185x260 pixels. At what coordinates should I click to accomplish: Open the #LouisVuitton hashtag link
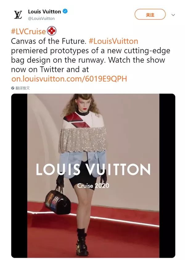[x=113, y=41]
